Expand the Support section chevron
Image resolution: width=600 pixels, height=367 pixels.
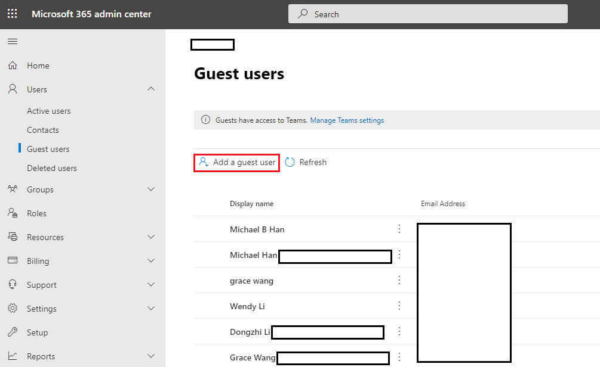[x=151, y=285]
